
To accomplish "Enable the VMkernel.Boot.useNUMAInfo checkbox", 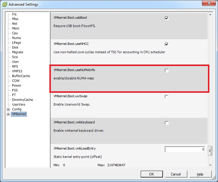I will [x=167, y=70].
